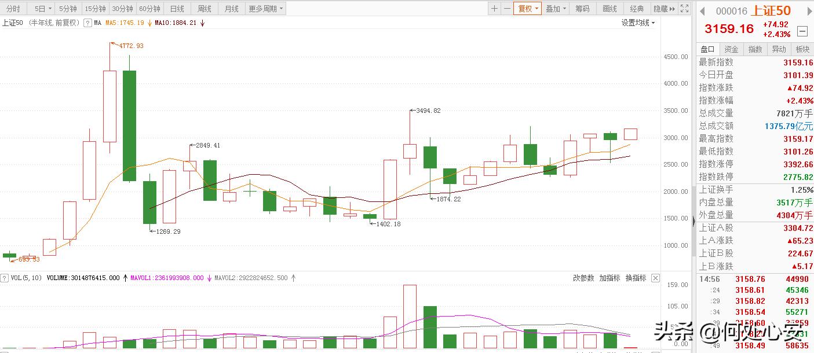The height and width of the screenshot is (353, 814).
Task: Switch to 15分钟 period
Action: [x=95, y=9]
